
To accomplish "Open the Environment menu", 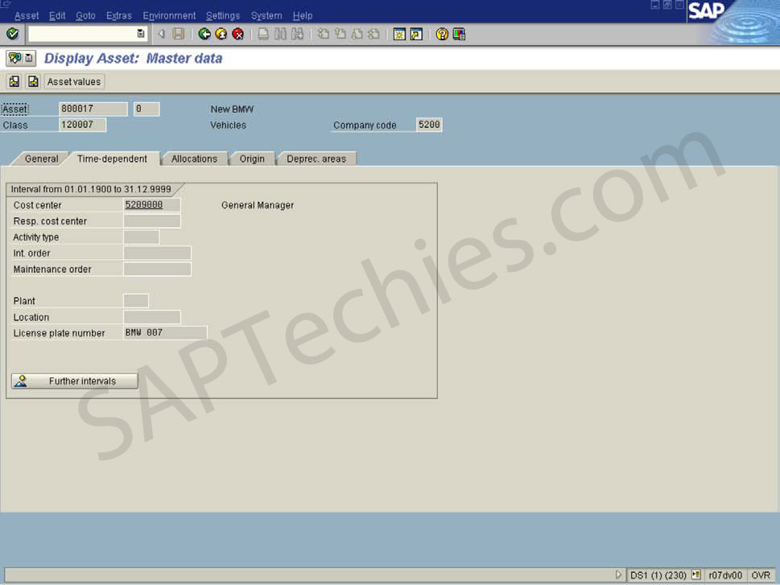I will (169, 15).
